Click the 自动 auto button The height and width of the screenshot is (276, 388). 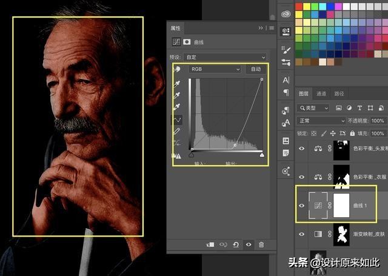pos(256,69)
